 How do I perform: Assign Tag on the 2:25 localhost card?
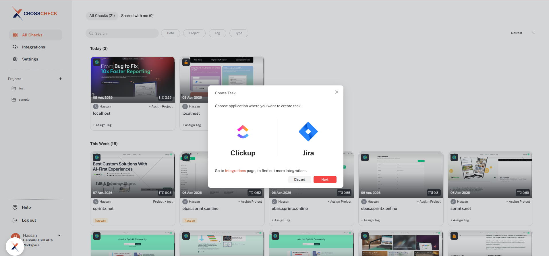pos(103,125)
